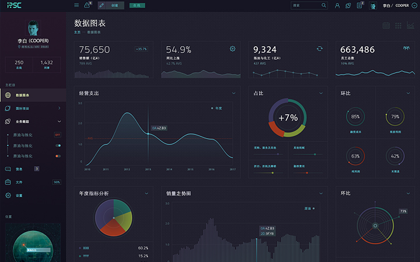Click the yellow slider handle in the 占比 panel
The image size is (420, 262).
pyautogui.click(x=272, y=173)
